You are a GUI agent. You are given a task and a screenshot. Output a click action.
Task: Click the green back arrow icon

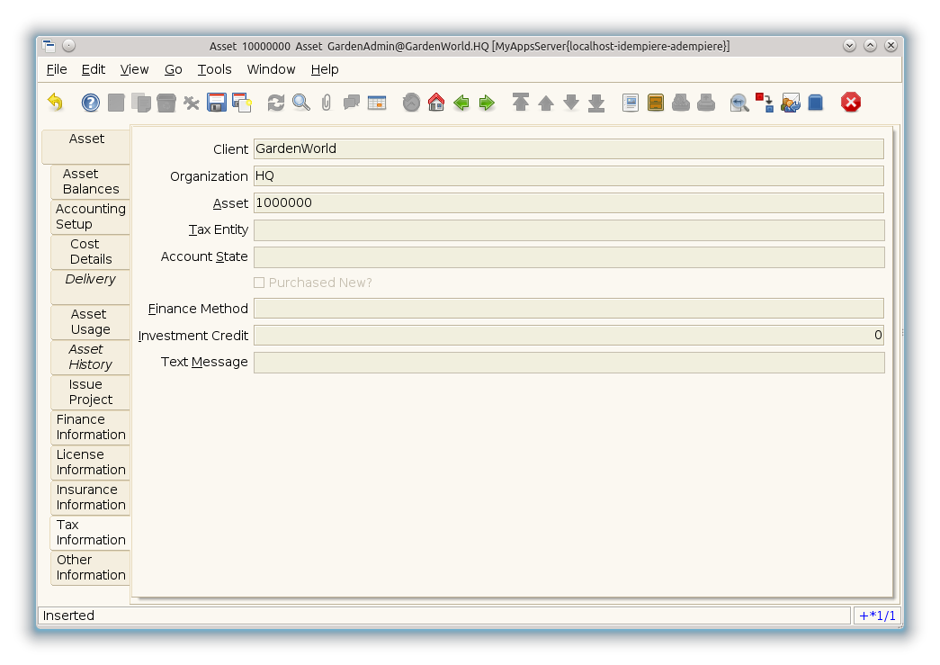(x=461, y=103)
